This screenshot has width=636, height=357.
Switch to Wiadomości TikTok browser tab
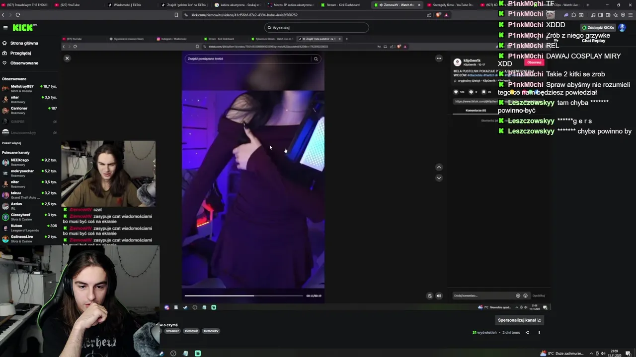[130, 5]
